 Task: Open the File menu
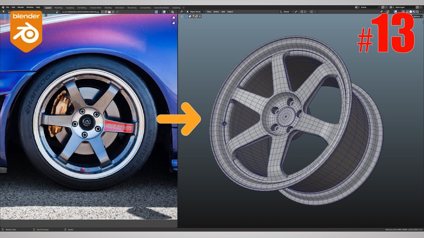[x=8, y=7]
